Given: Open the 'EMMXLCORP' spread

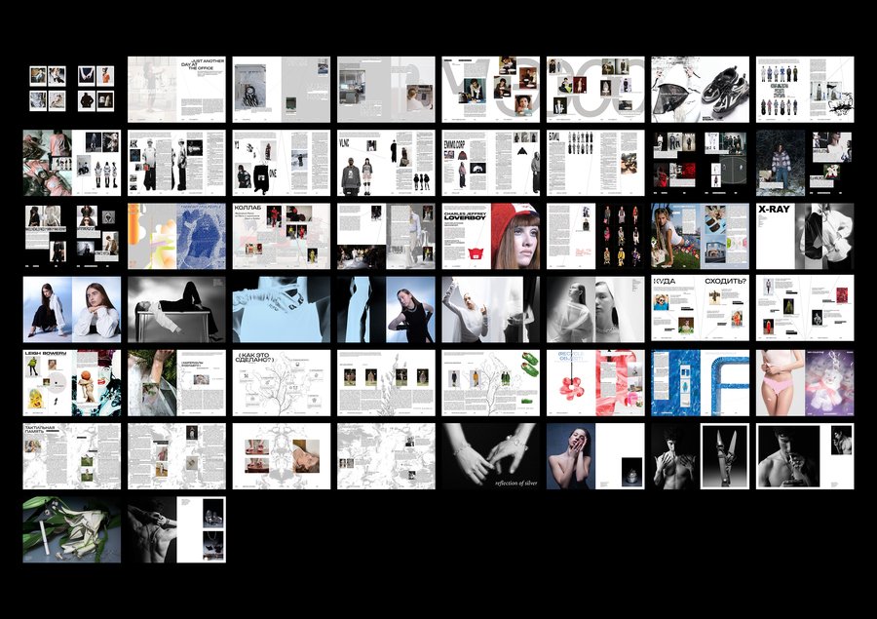Looking at the screenshot, I should [x=491, y=163].
